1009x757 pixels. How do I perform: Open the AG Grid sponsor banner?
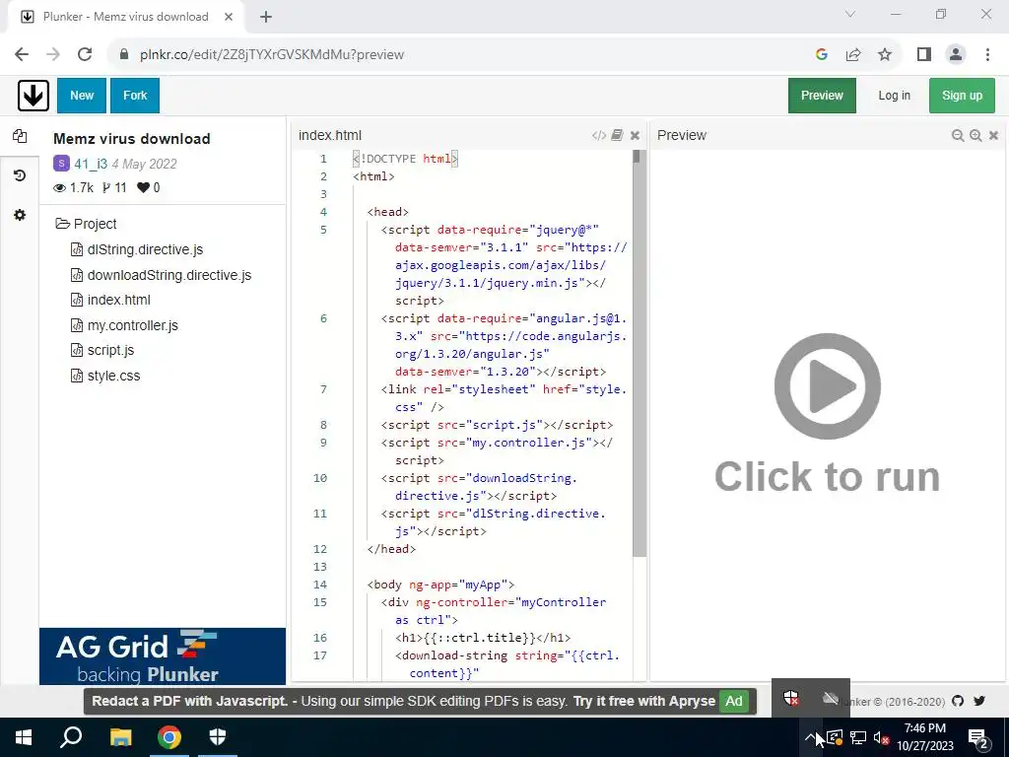tap(163, 655)
